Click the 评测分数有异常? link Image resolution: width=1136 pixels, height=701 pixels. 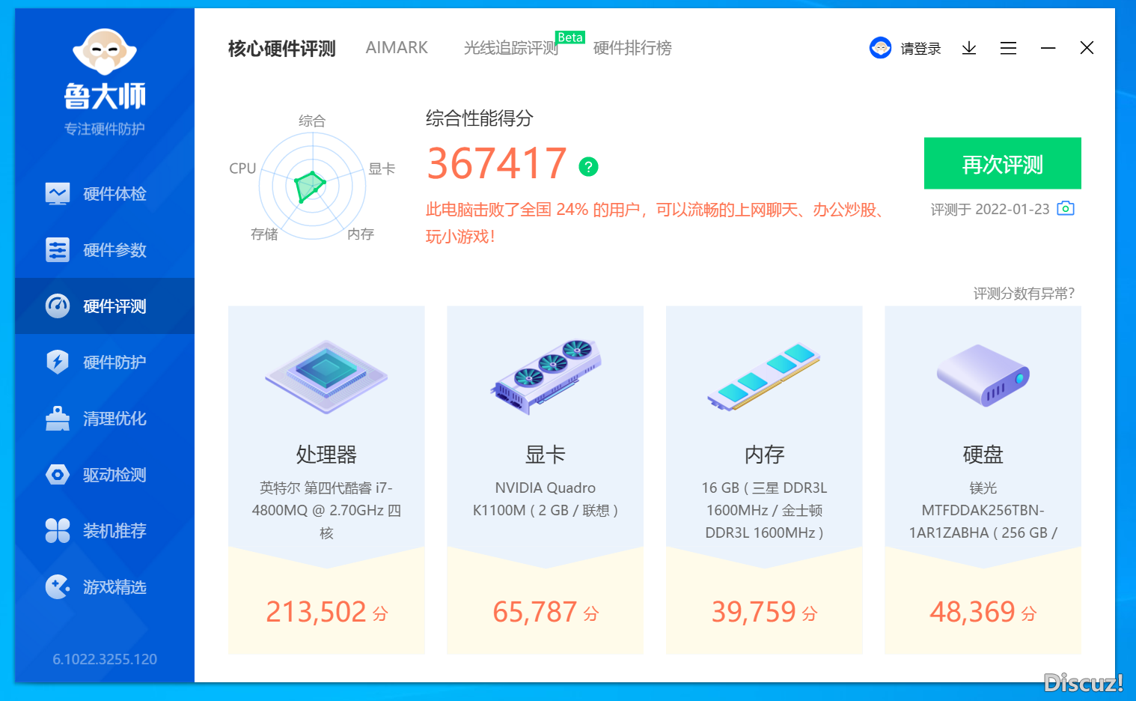(1023, 294)
